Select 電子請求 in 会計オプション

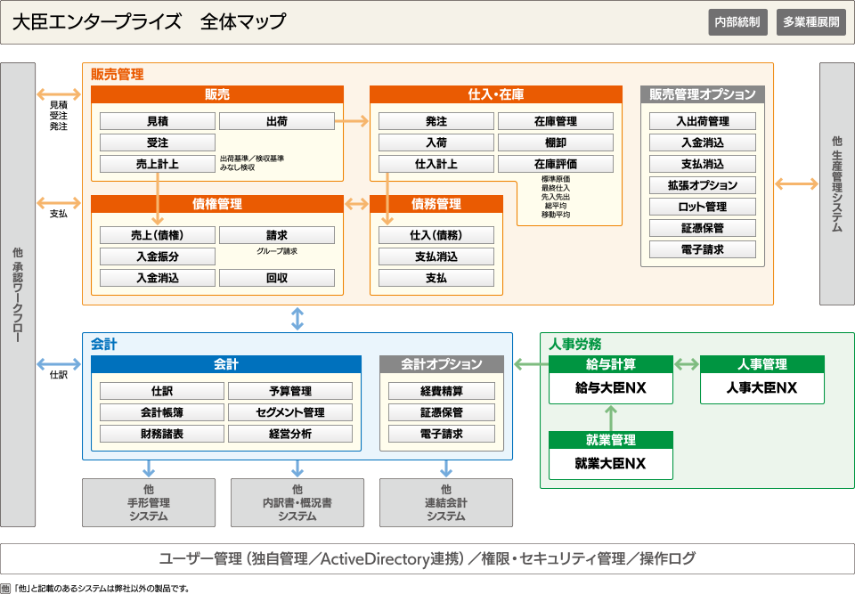pos(442,434)
